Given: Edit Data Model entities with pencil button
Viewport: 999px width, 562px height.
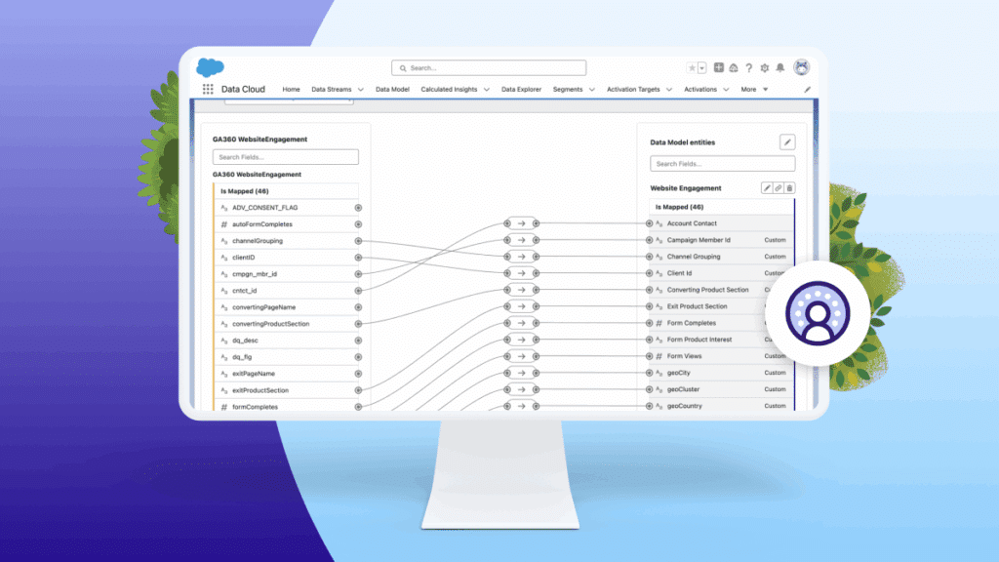Looking at the screenshot, I should (786, 142).
